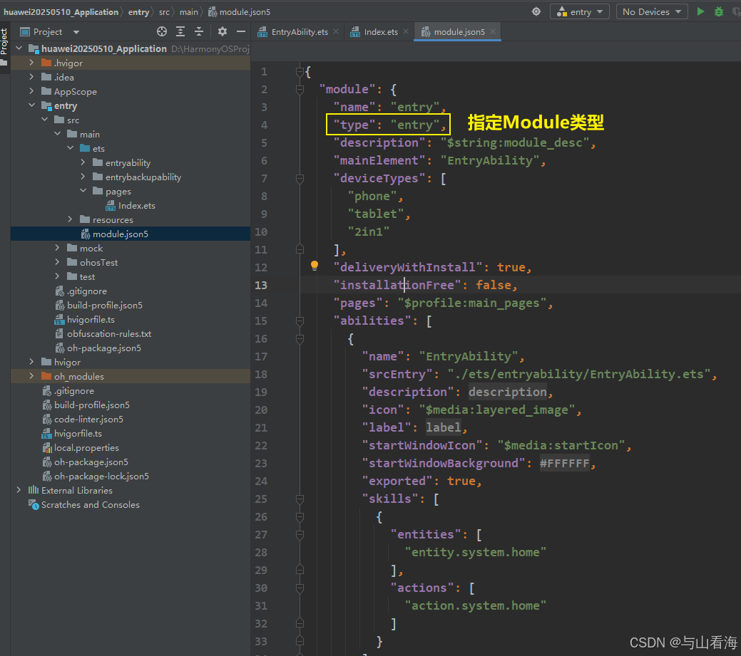Click the huawei20250510_Application breadcrumb
This screenshot has height=656, width=741.
click(61, 12)
